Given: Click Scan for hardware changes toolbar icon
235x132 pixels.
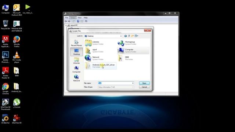Looking at the screenshot, I should pos(86,21).
